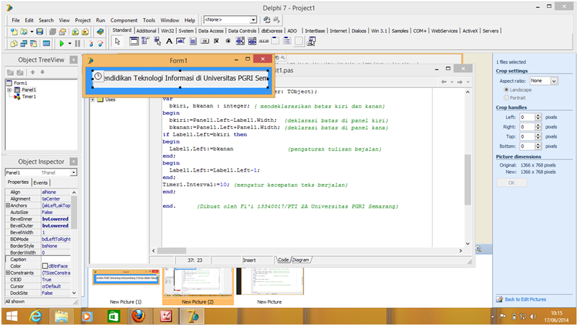Select the Landscape radio button
This screenshot has height=326, width=578.
(x=507, y=89)
